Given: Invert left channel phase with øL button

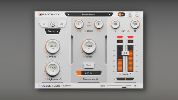Looking at the screenshot, I should coord(44,24).
